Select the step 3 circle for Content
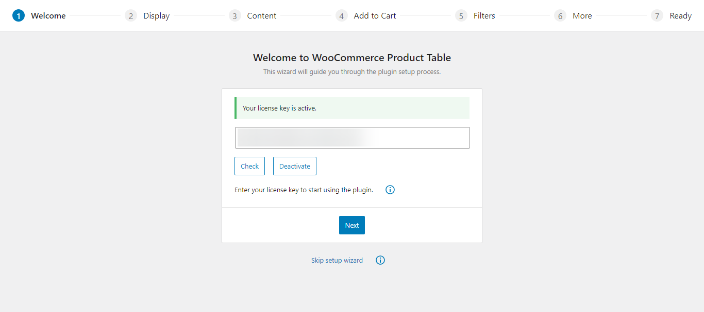Viewport: 704px width, 312px height. [x=235, y=16]
